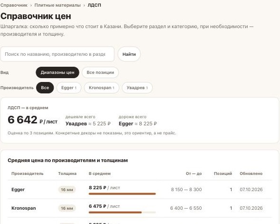Click the ЛДСП breadcrumb item
This screenshot has width=280, height=224.
pos(94,5)
